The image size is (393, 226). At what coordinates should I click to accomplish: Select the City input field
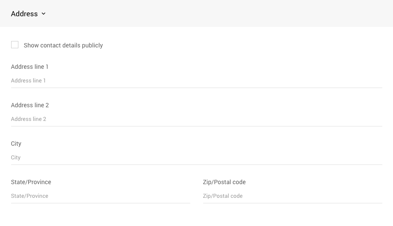point(197,158)
